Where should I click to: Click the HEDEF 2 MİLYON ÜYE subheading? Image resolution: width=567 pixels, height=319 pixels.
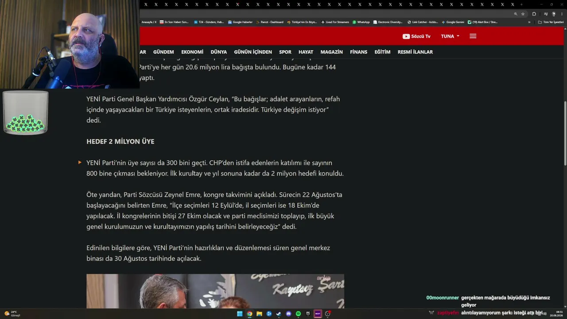coord(120,142)
